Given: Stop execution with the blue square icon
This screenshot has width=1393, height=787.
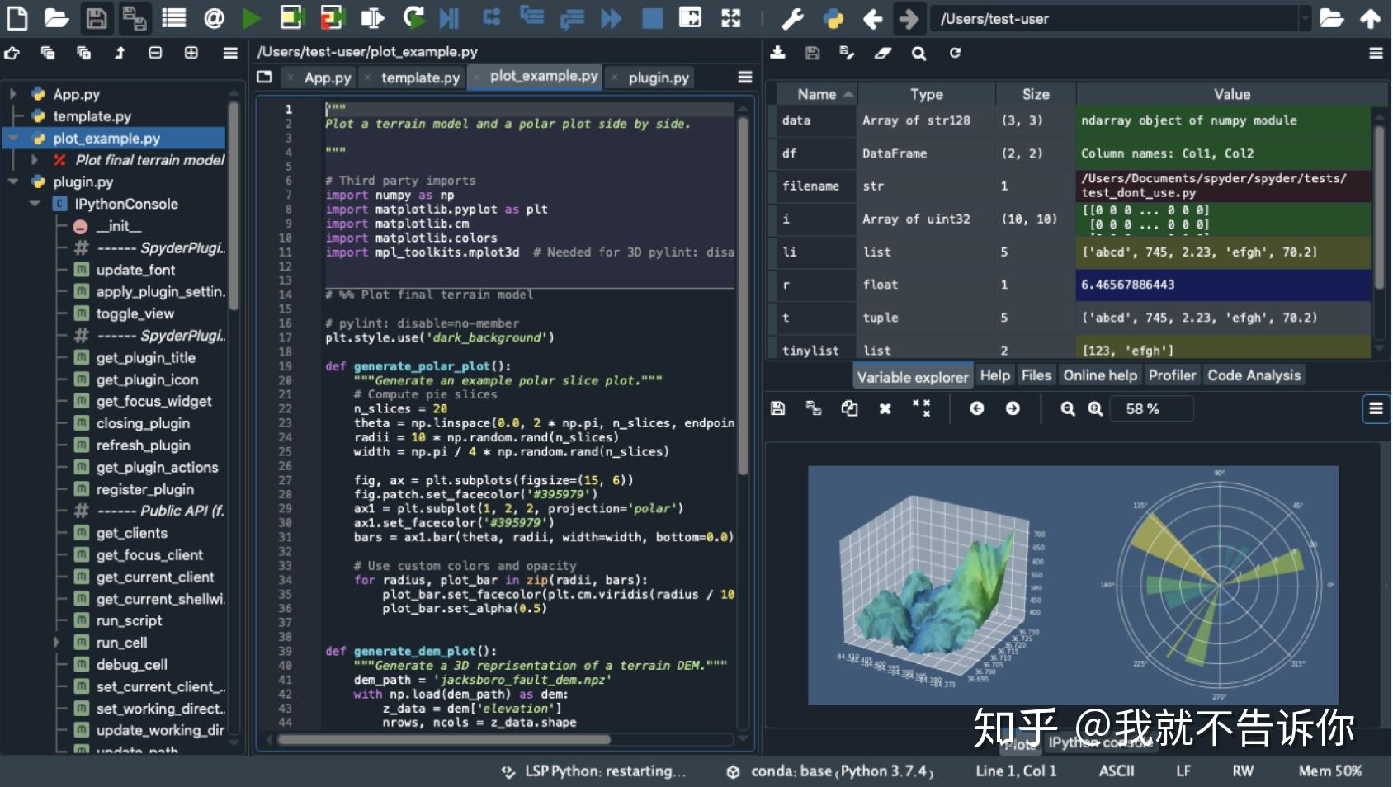Looking at the screenshot, I should 652,17.
